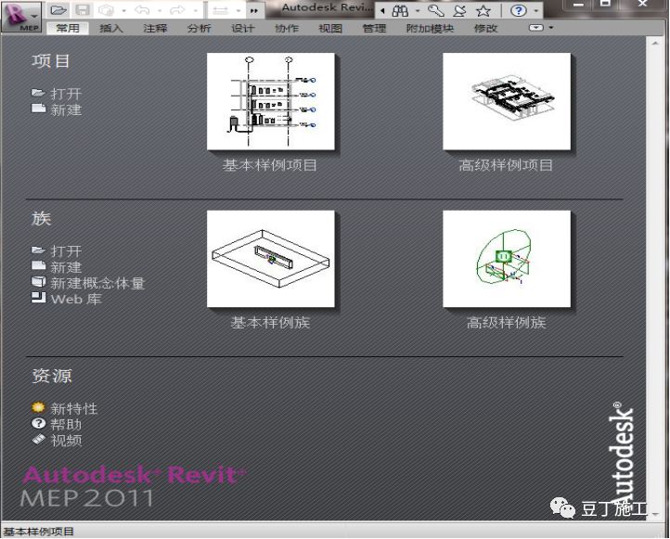The width and height of the screenshot is (670, 539).
Task: Expand the dimension tool dropdown arrow
Action: (238, 11)
